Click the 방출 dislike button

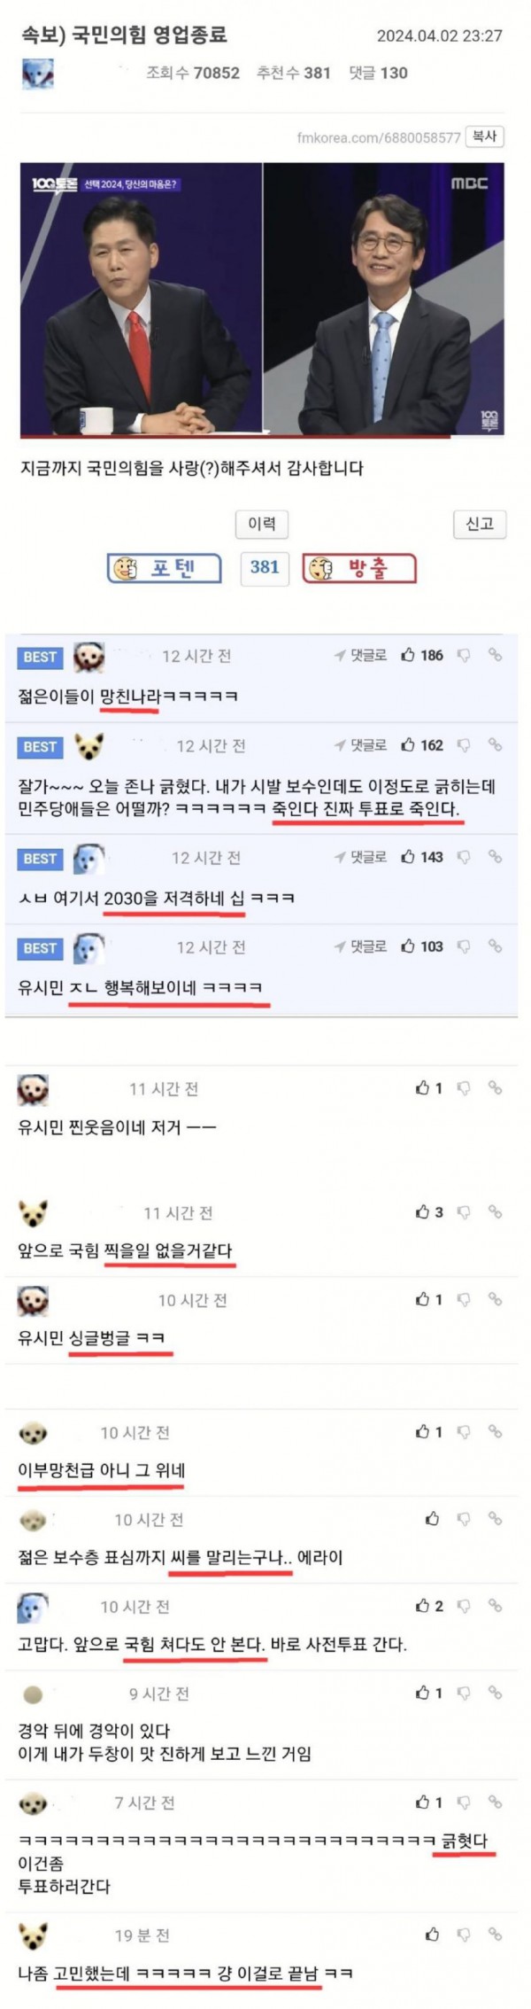(x=359, y=568)
